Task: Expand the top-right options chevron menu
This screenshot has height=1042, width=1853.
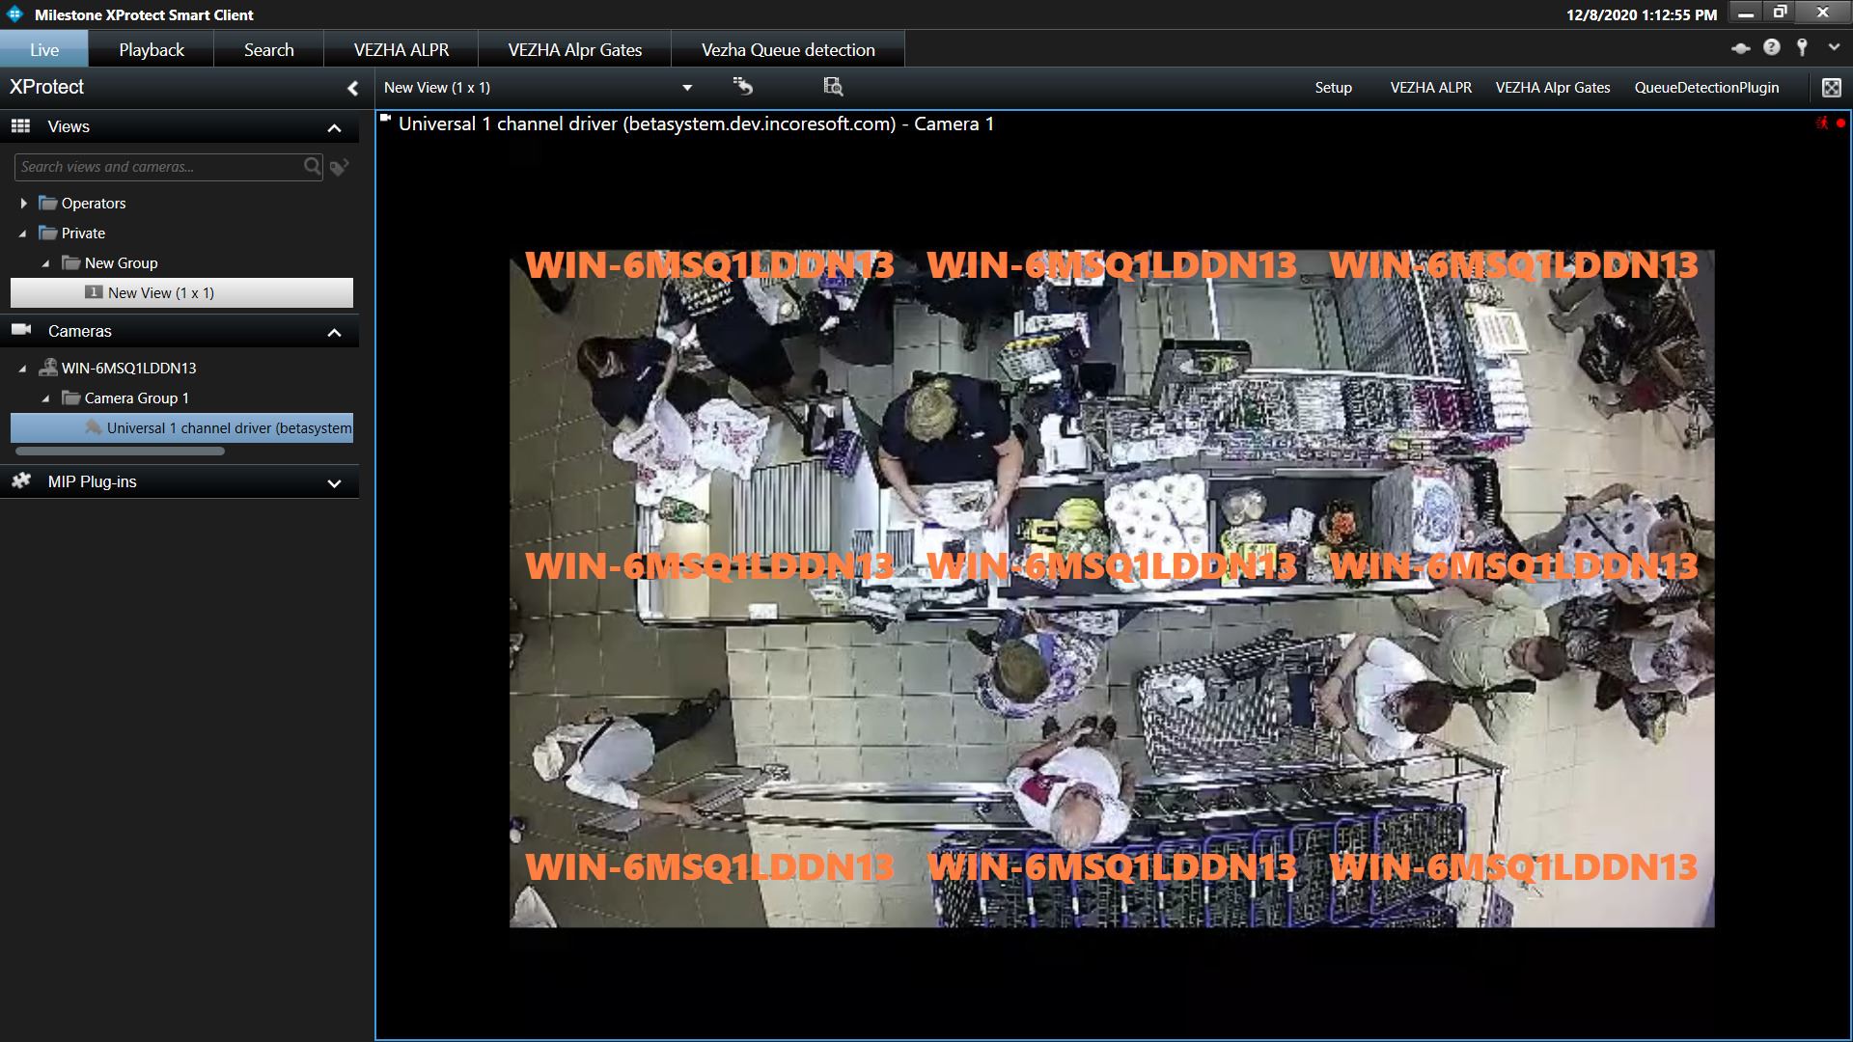Action: coord(1834,47)
